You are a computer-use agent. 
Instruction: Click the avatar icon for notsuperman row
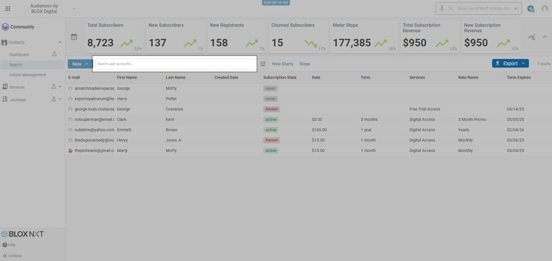coord(70,120)
